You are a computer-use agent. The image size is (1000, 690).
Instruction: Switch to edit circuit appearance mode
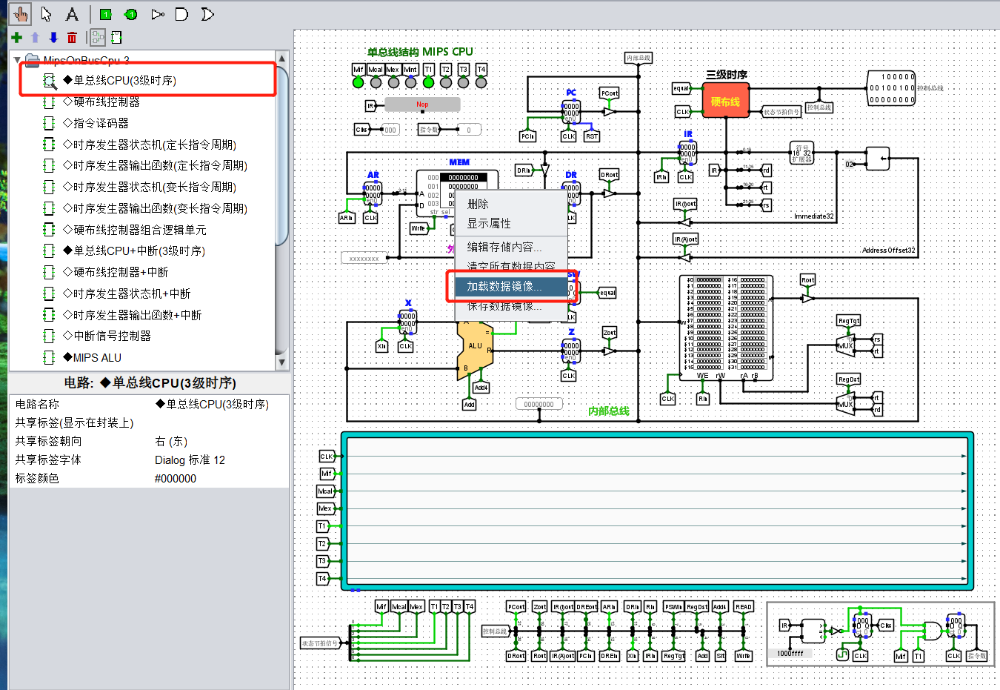coord(116,37)
